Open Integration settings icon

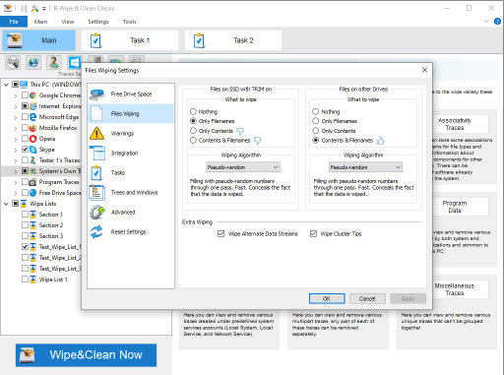(x=97, y=153)
